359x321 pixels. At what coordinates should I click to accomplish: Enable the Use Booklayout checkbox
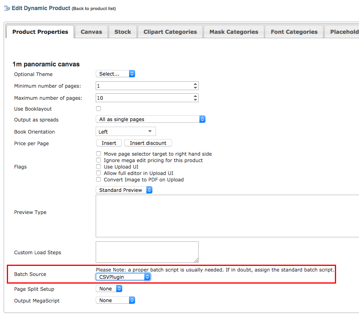click(x=98, y=109)
